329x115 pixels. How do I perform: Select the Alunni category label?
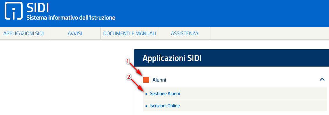click(x=159, y=80)
